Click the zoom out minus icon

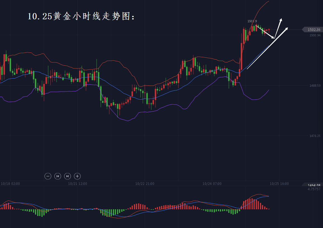pos(48,176)
